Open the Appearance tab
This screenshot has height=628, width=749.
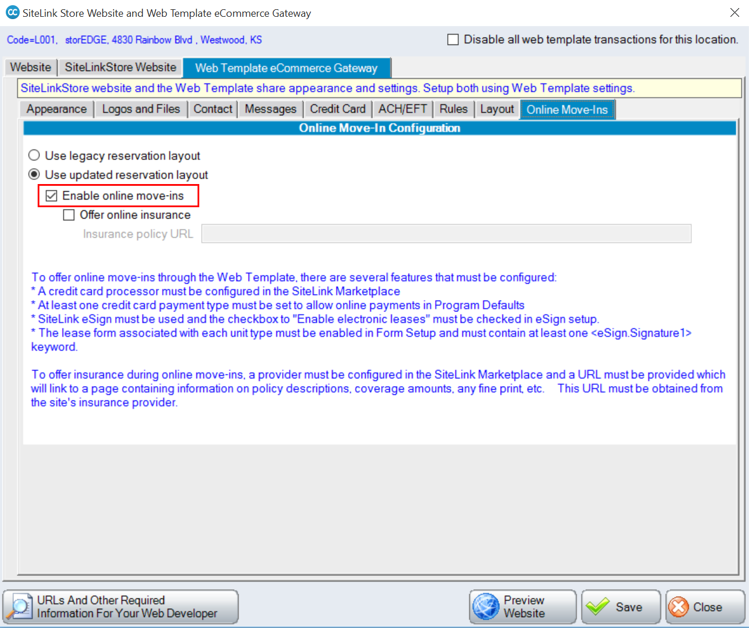tap(56, 109)
